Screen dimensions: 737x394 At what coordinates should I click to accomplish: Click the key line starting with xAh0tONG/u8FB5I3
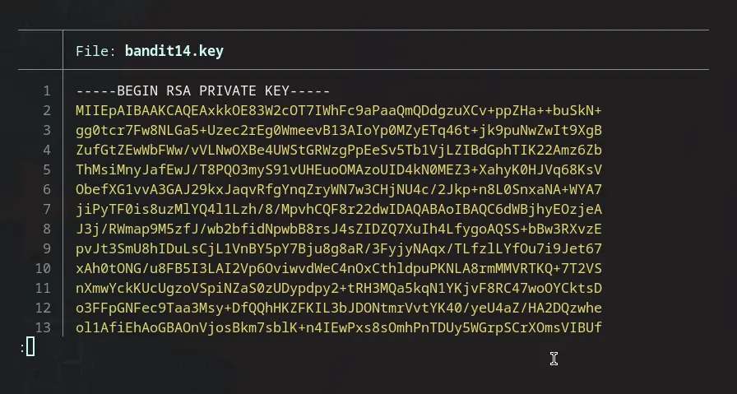[x=338, y=269]
